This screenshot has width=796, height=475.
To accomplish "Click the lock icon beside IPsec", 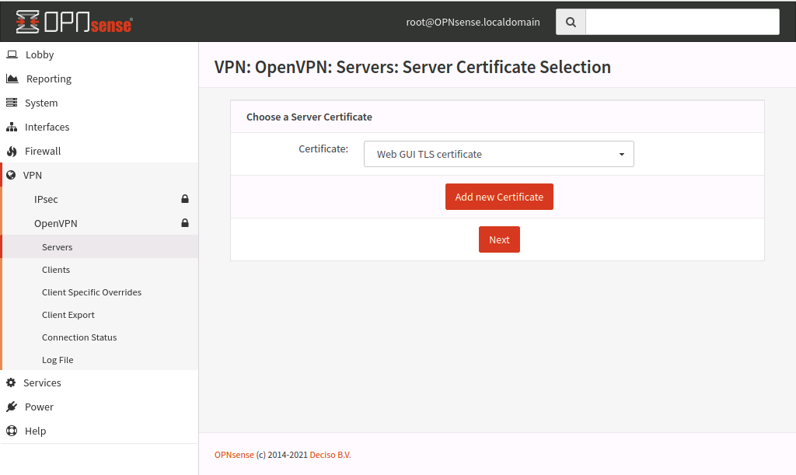I will coord(185,199).
